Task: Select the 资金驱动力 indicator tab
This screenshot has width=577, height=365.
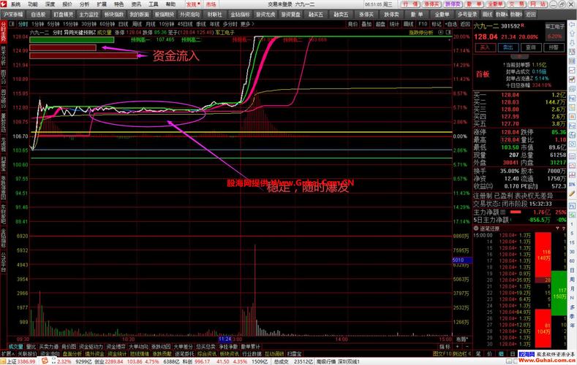Action: [91, 347]
